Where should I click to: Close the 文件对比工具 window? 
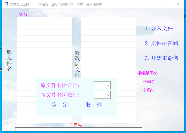point(178,4)
